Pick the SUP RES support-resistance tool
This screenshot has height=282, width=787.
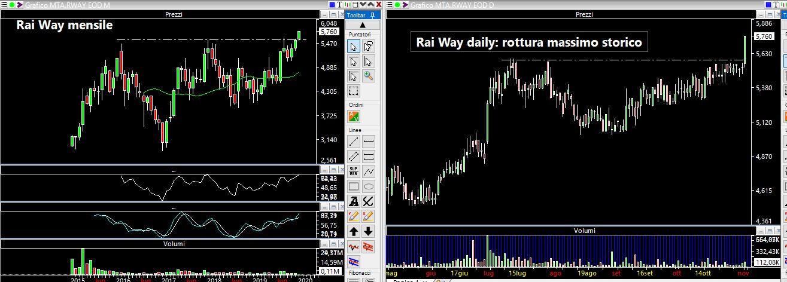point(354,171)
